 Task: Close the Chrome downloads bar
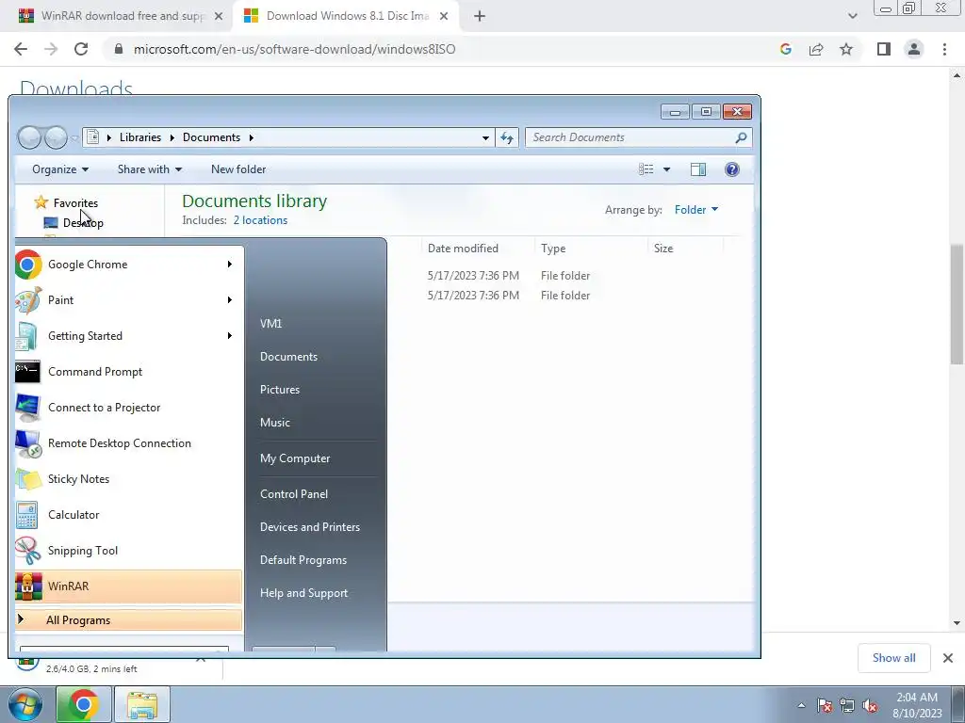pos(948,658)
